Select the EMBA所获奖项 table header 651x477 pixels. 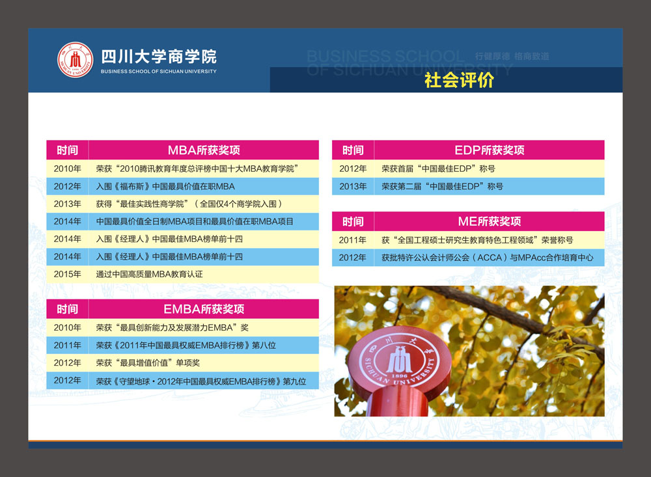click(204, 309)
